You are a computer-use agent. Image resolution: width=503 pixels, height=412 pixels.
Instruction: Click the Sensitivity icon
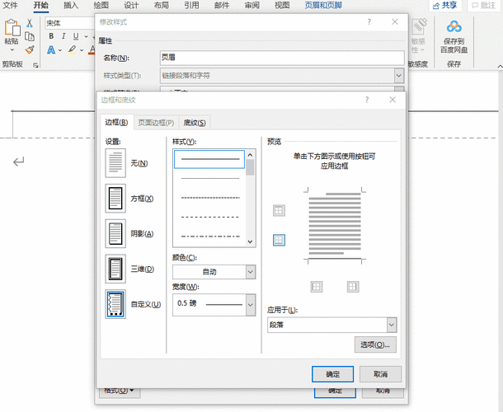tap(419, 26)
